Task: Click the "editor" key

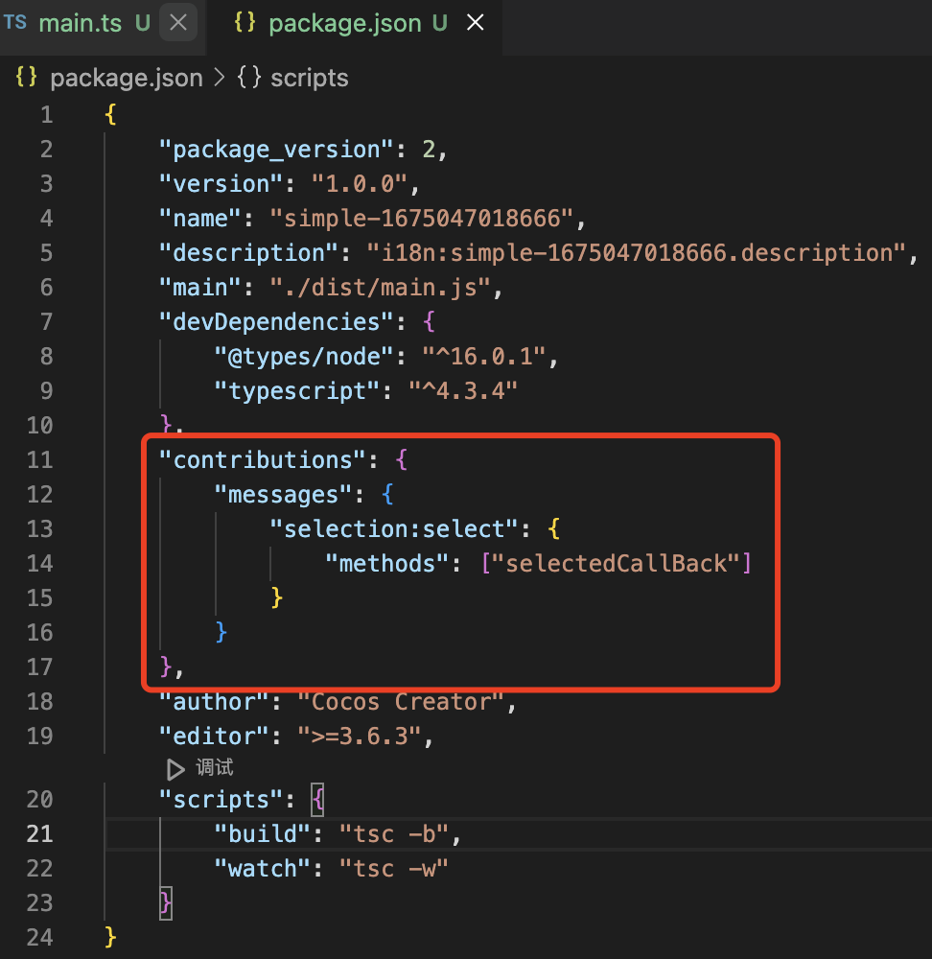Action: tap(214, 737)
